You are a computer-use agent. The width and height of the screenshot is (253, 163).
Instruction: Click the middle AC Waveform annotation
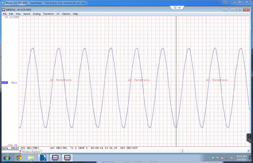pyautogui.click(x=139, y=80)
